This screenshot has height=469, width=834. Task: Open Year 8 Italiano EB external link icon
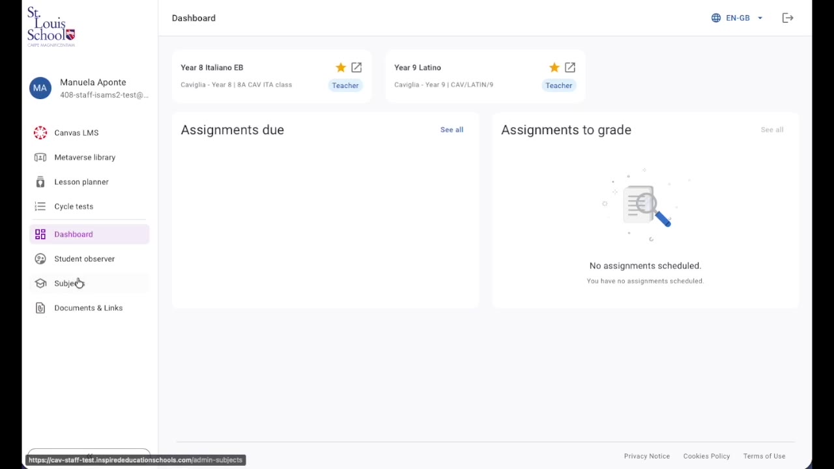pyautogui.click(x=356, y=68)
